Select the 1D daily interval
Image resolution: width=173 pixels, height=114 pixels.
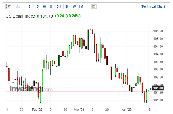[66, 6]
